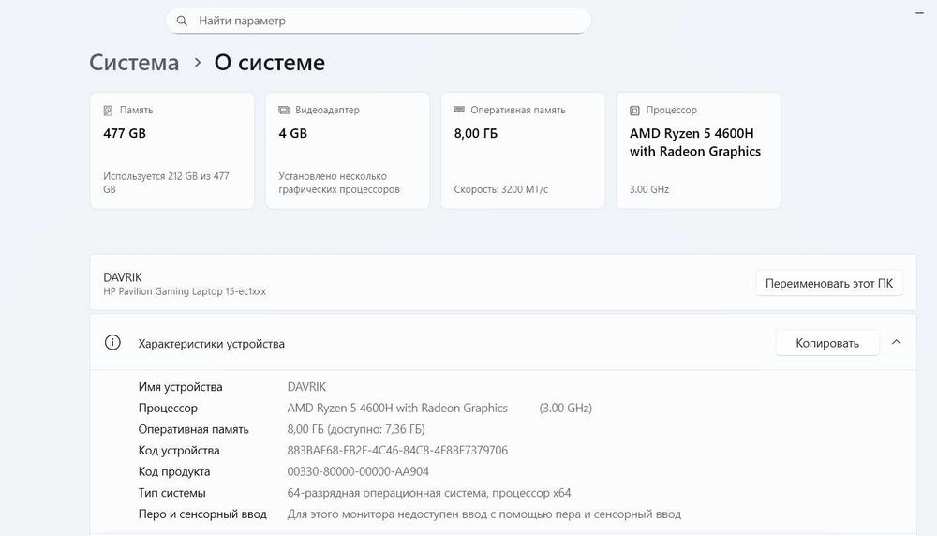Go back to Система via breadcrumb

click(x=134, y=63)
